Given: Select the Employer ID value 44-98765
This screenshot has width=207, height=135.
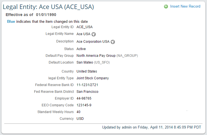Looking at the screenshot, I should [84, 98].
